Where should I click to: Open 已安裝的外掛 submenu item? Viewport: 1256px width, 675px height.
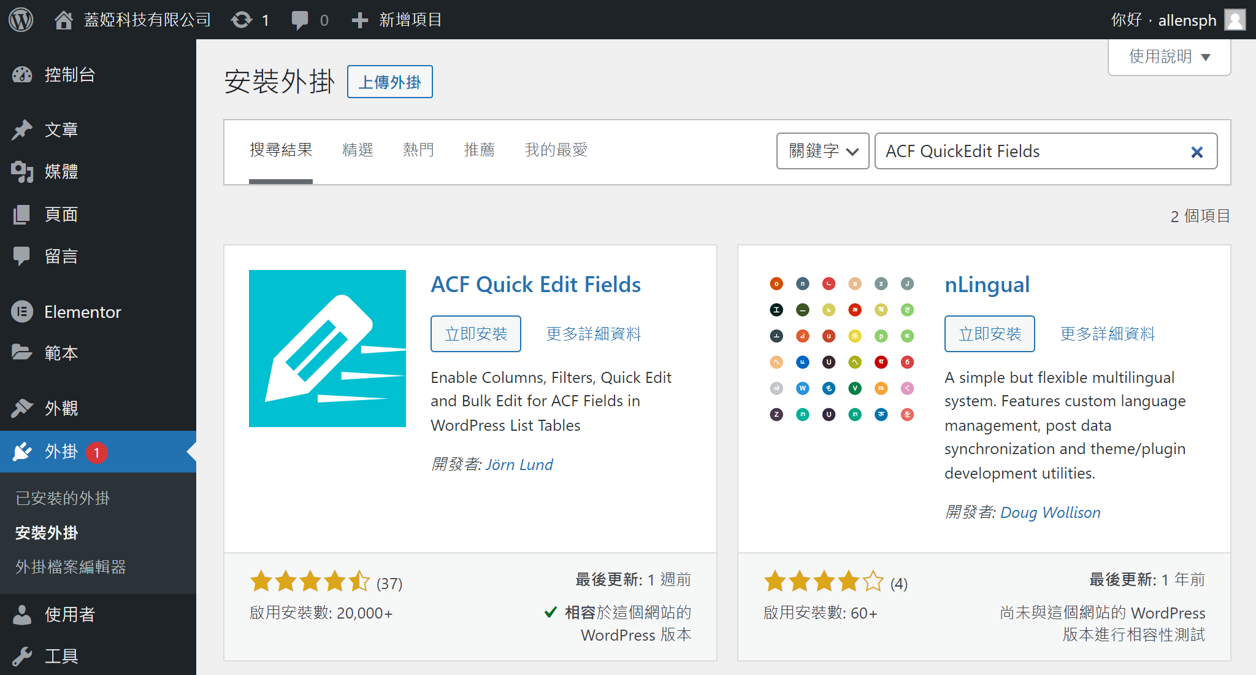63,498
